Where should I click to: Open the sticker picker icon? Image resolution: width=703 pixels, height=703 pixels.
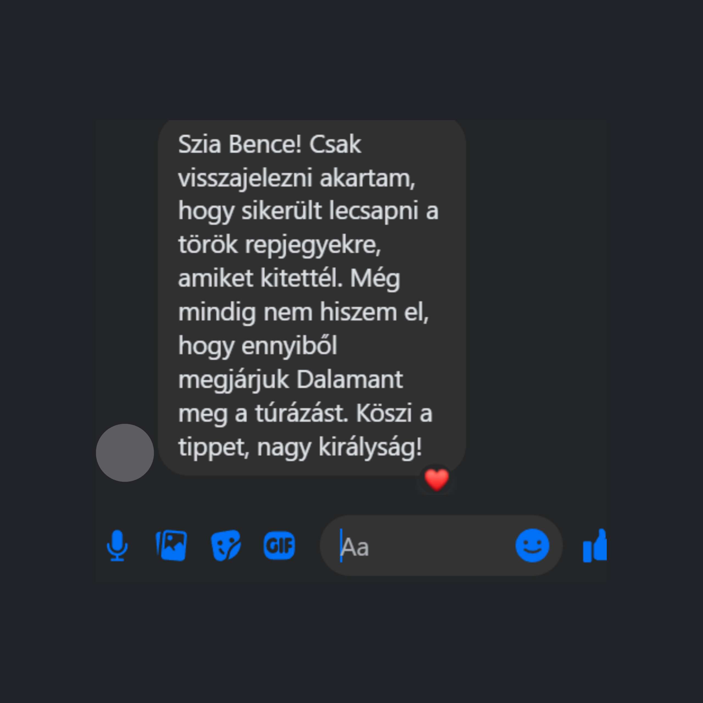[x=226, y=545]
